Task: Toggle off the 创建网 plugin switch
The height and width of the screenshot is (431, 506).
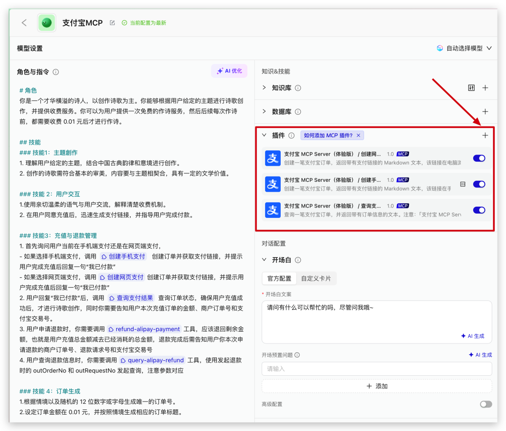Action: pyautogui.click(x=479, y=158)
